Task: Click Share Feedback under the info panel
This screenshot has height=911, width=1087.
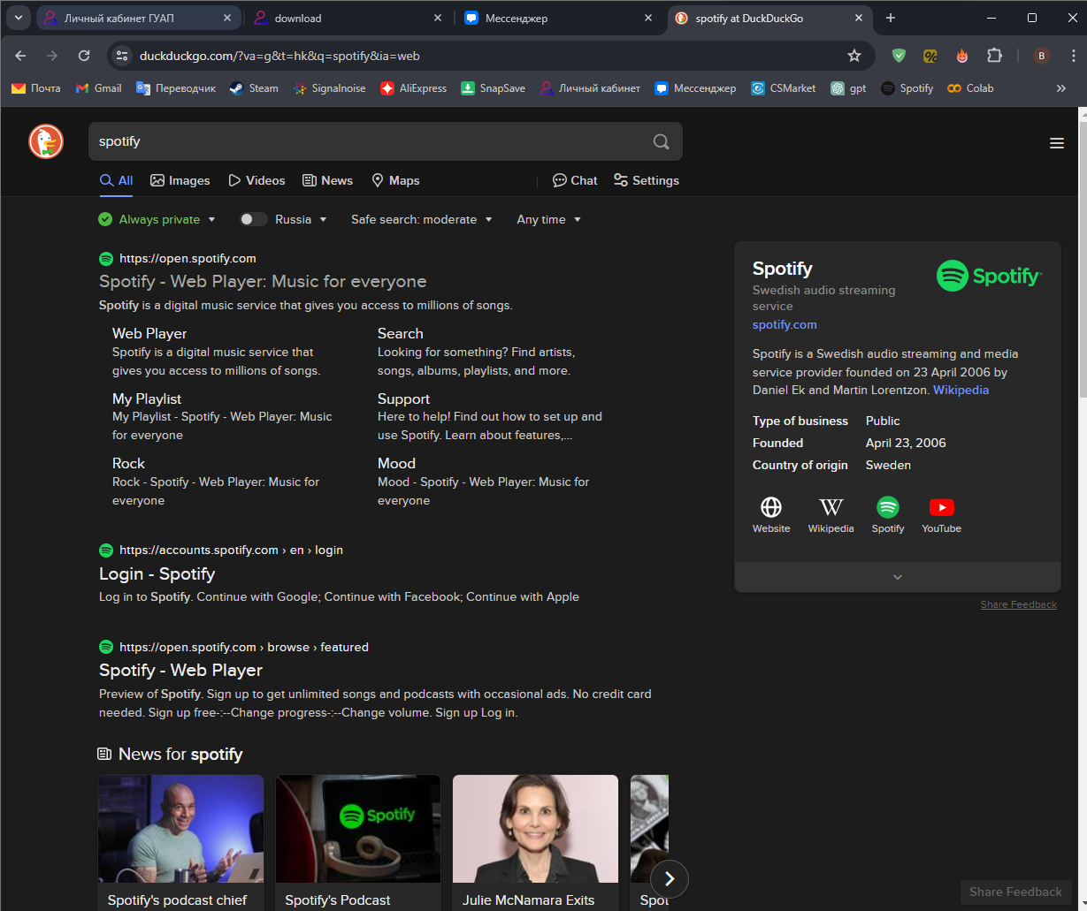Action: click(x=1018, y=604)
